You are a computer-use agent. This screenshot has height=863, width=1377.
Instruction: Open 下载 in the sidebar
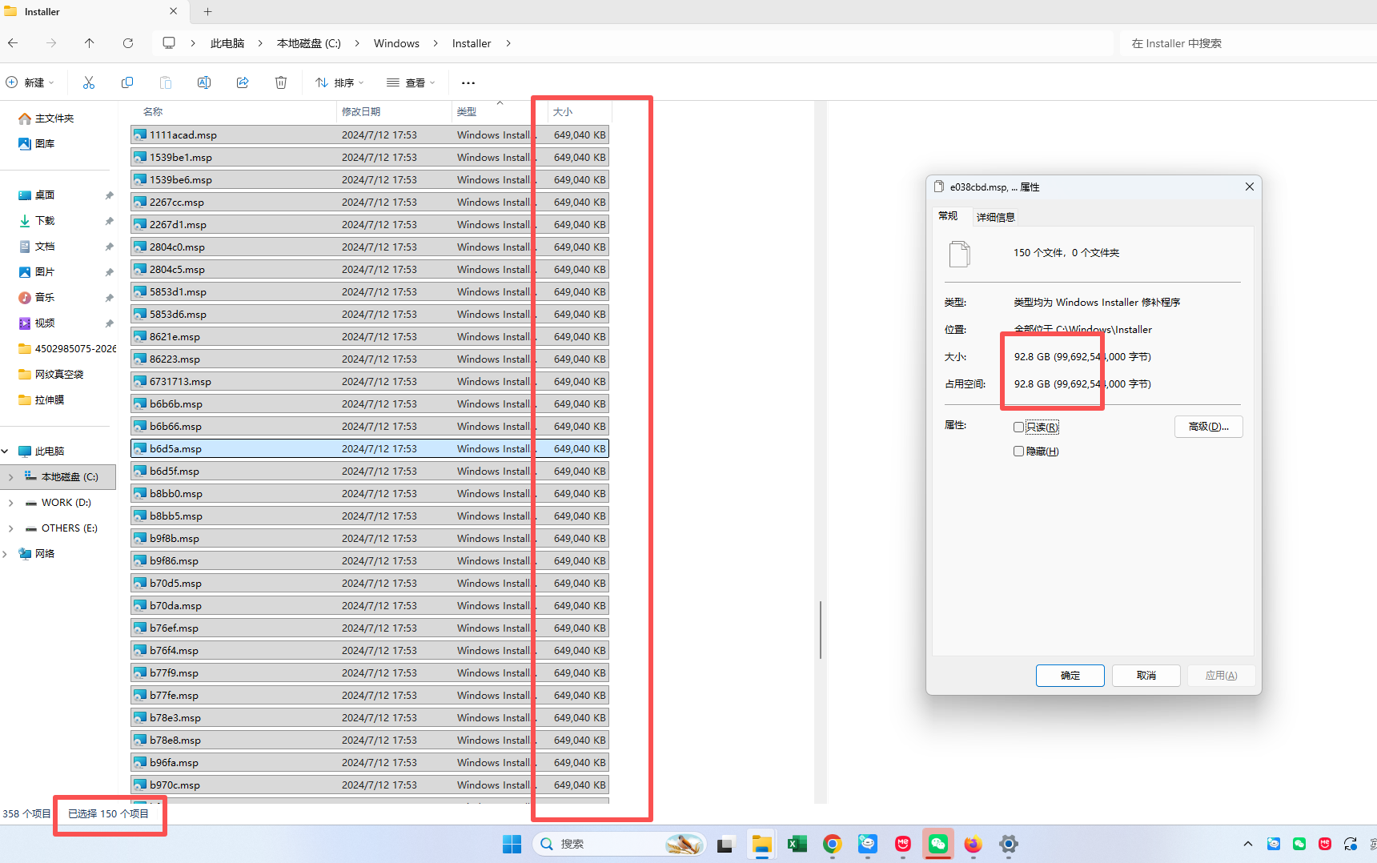point(45,221)
